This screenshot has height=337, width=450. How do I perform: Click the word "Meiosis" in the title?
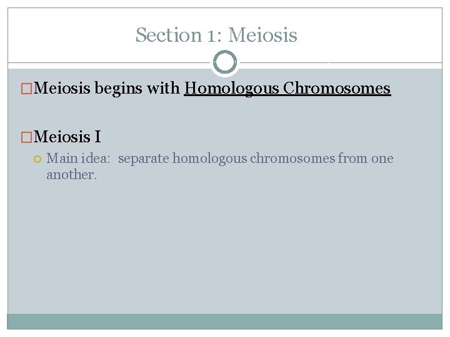(x=262, y=35)
